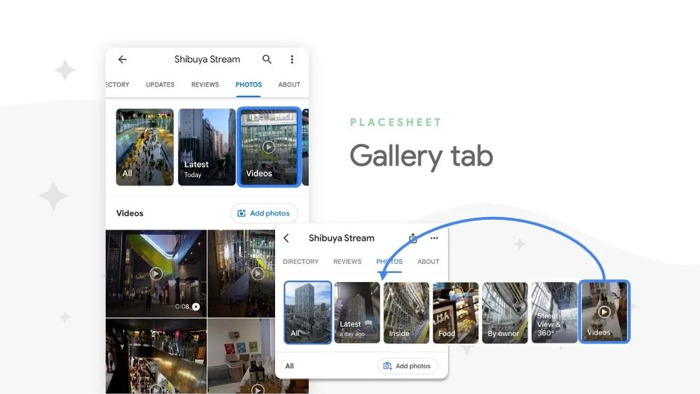
Task: Tap the share icon on iOS card
Action: point(413,238)
